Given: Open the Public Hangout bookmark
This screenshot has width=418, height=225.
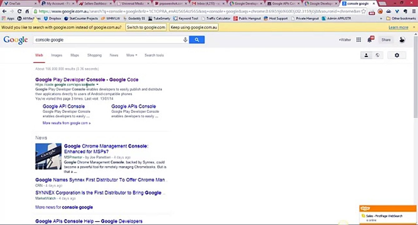Looking at the screenshot, I should (x=247, y=18).
